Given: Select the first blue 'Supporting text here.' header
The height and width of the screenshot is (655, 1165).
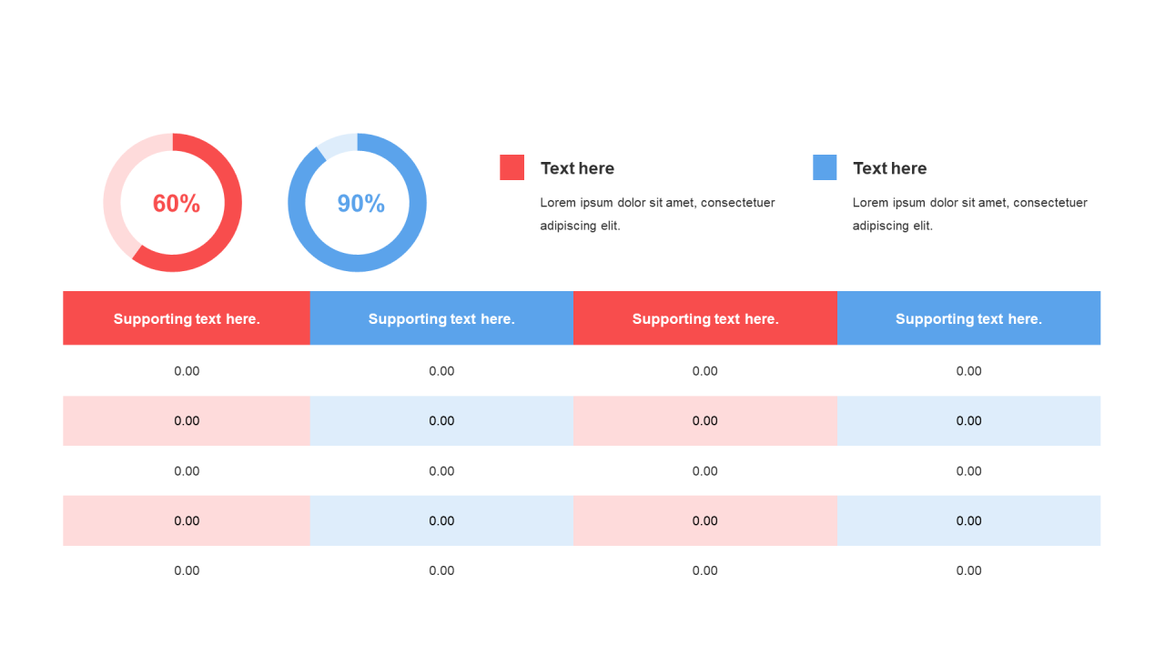Looking at the screenshot, I should tap(441, 318).
